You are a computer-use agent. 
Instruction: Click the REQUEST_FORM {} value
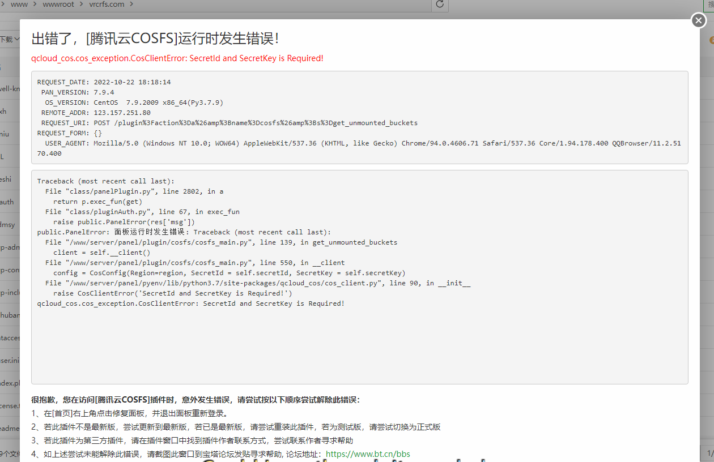pos(98,133)
